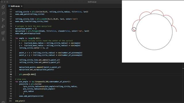Open the Source Control view
The width and height of the screenshot is (184, 103).
click(x=3, y=20)
